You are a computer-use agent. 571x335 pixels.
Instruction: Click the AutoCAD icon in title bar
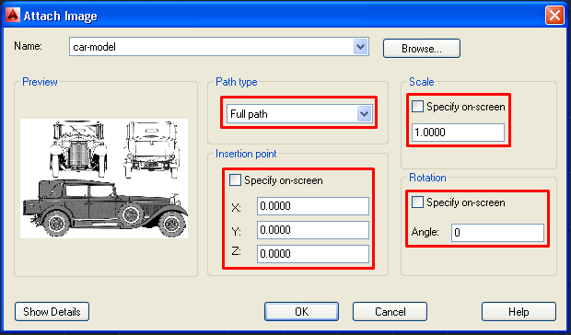[x=13, y=16]
